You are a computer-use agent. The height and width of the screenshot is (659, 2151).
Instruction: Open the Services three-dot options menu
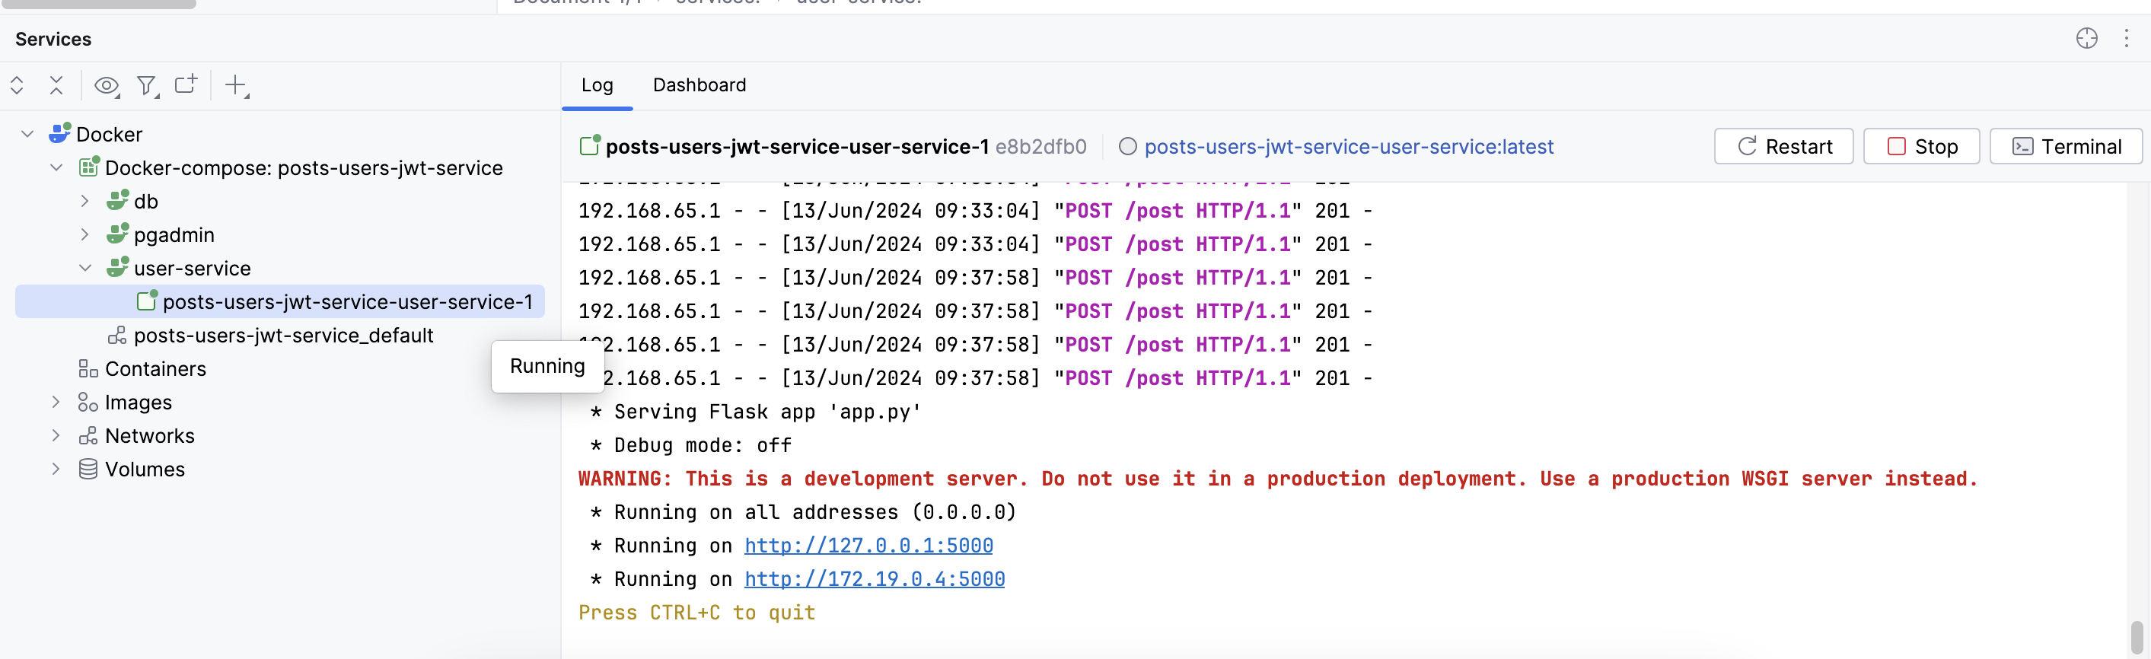[x=2126, y=38]
